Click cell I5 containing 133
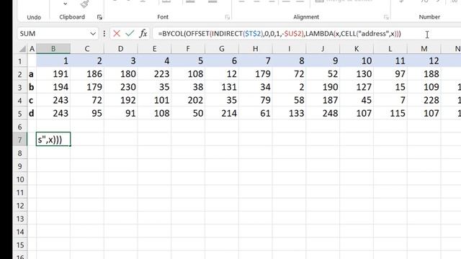Screen dimensions: 461x259 (289, 114)
